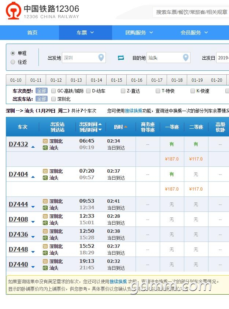Select 全部 for departure station filter
Image resolution: width=229 pixels, height=309 pixels.
(41, 99)
